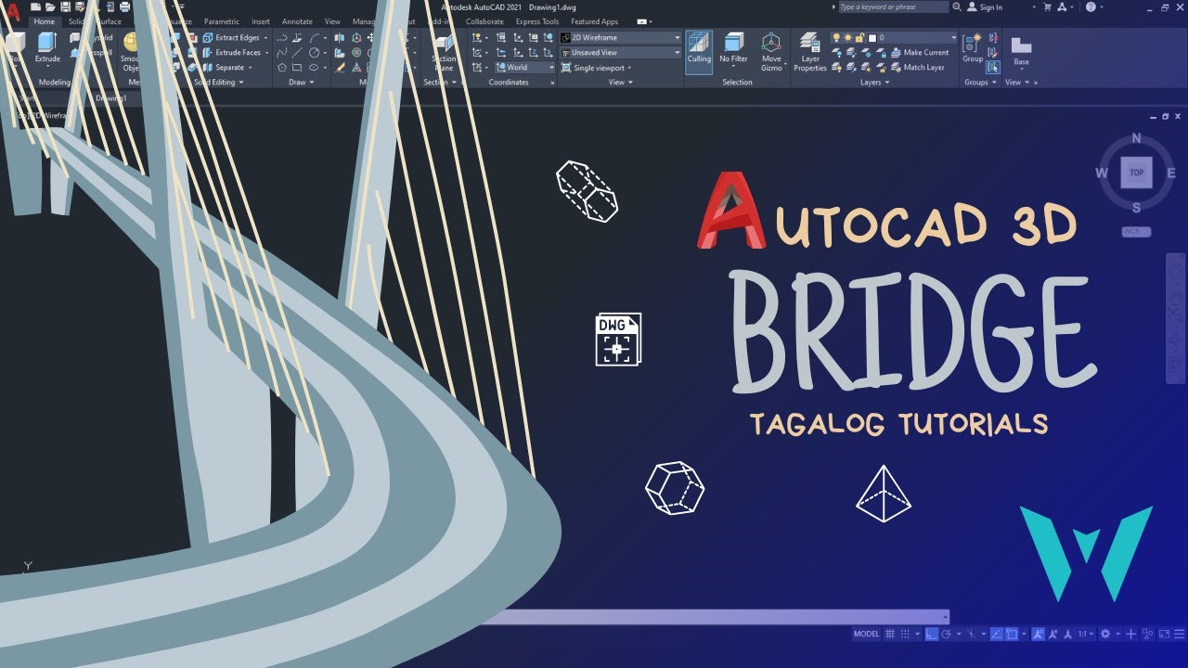Click the Save icon in quick access toolbar
The width and height of the screenshot is (1188, 668).
coord(65,6)
